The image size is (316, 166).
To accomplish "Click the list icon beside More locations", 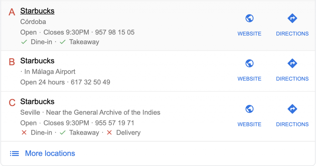I will 15,153.
